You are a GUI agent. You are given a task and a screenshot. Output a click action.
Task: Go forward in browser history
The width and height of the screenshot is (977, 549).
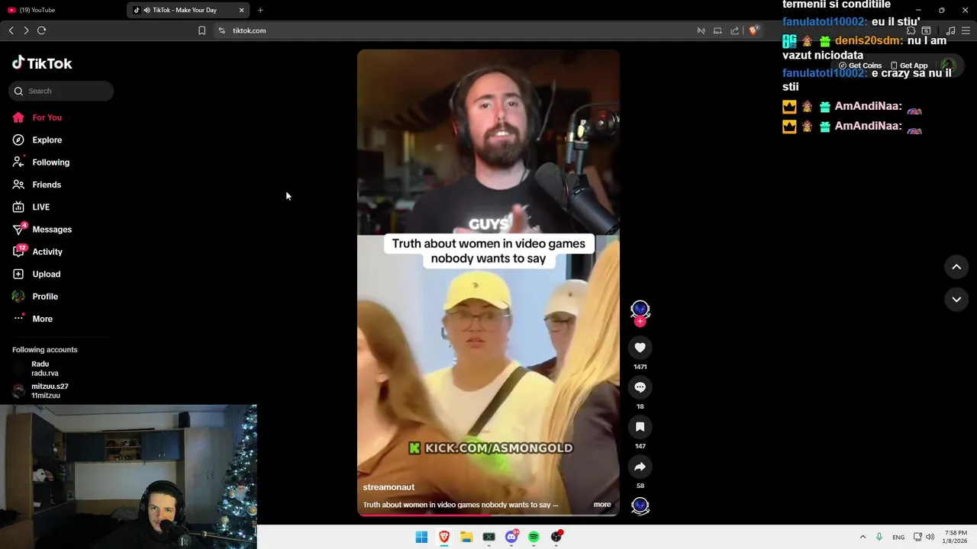click(26, 30)
